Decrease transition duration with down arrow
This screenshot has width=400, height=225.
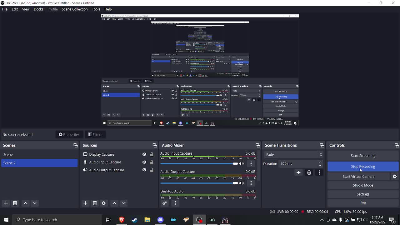click(x=320, y=165)
